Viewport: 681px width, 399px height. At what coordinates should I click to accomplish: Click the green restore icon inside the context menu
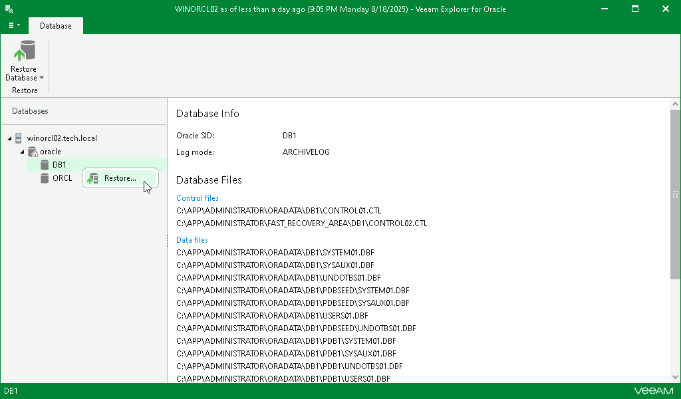92,178
